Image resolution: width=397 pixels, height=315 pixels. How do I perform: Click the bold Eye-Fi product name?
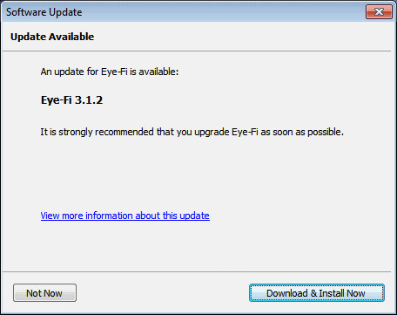coord(57,100)
